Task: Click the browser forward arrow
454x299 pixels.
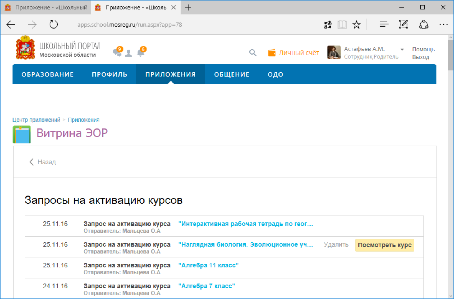Action: (x=32, y=25)
